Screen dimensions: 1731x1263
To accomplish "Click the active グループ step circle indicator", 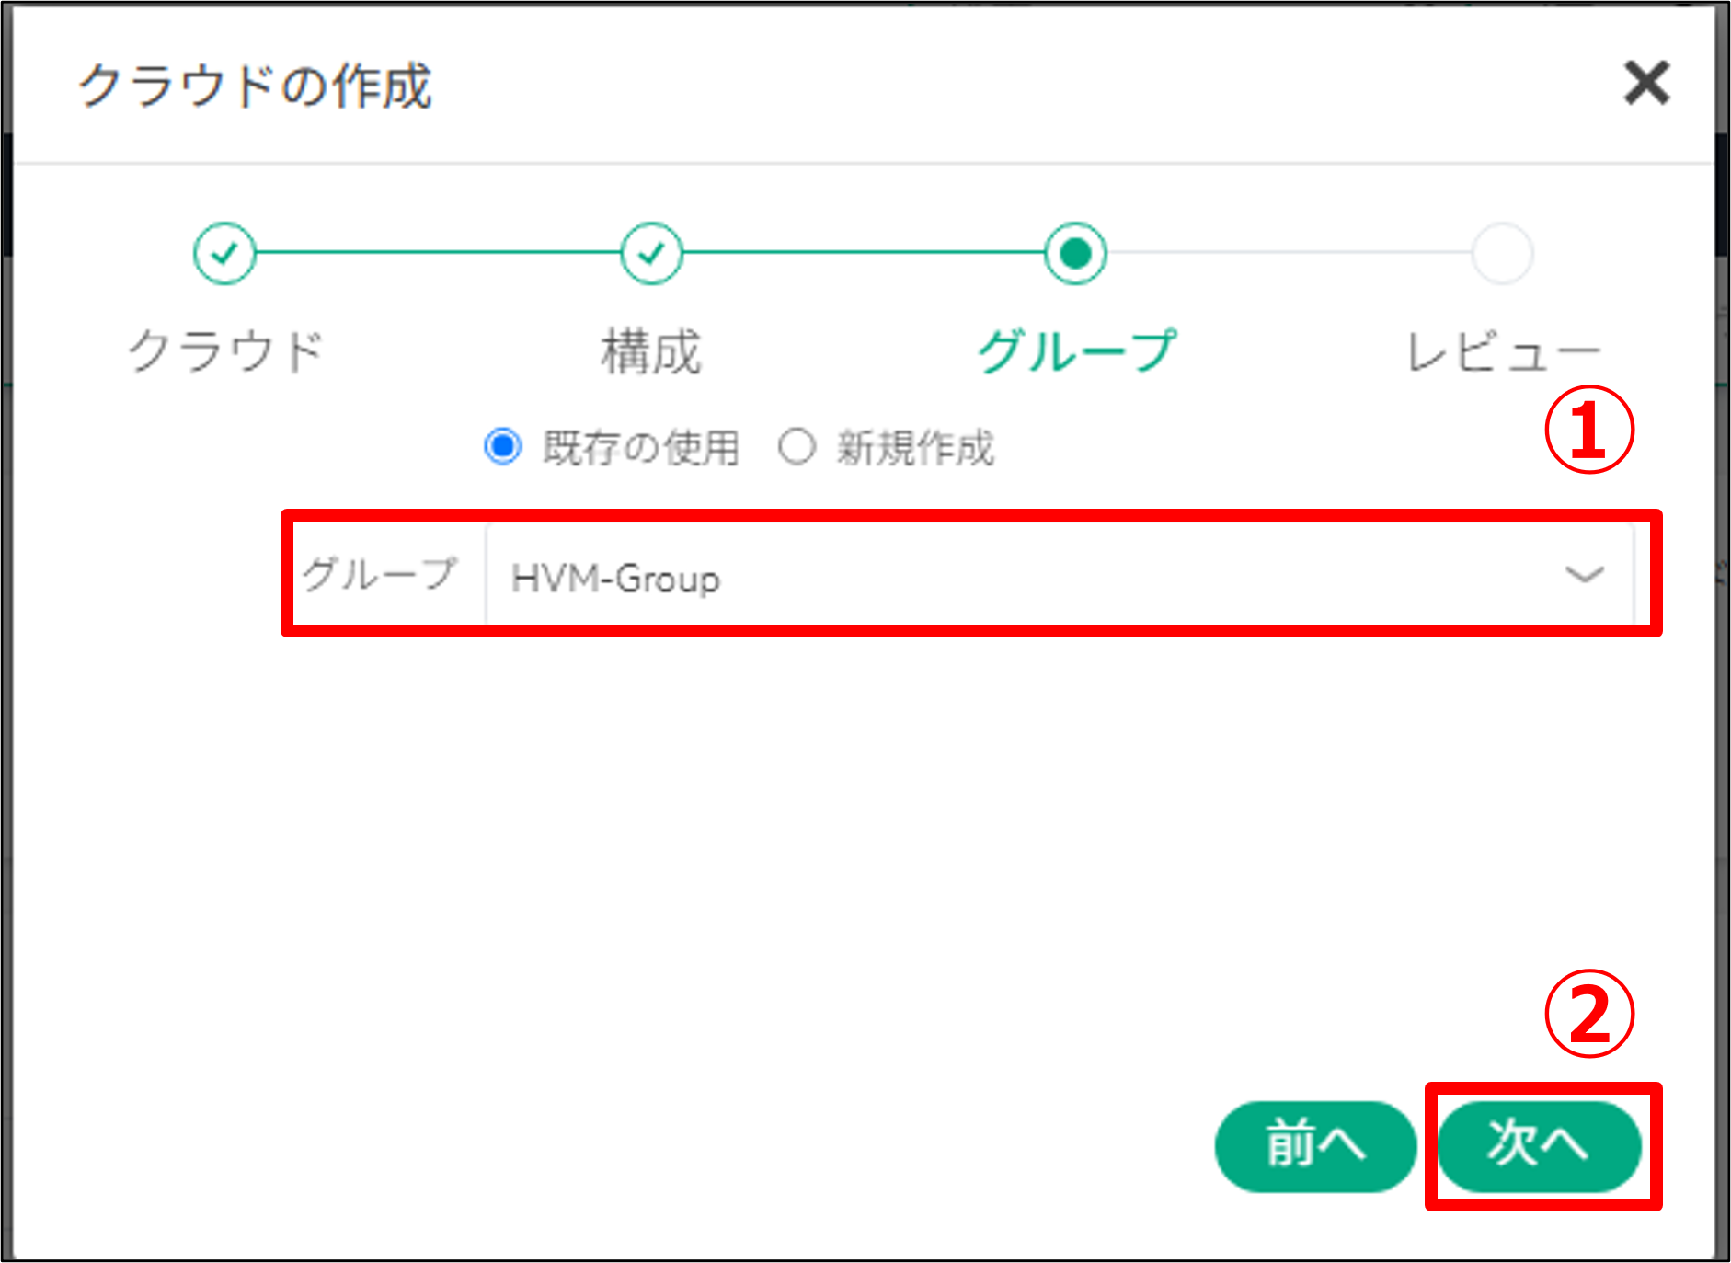I will [x=1075, y=253].
